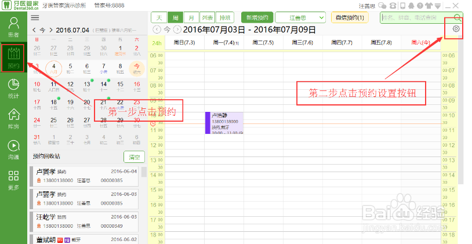Viewport: 472px width, 244px height.
Task: Open the title bar drop-down triangle menu
Action: click(x=438, y=6)
